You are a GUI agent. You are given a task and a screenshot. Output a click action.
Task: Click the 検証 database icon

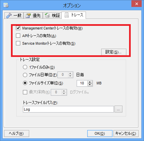pos(47,16)
